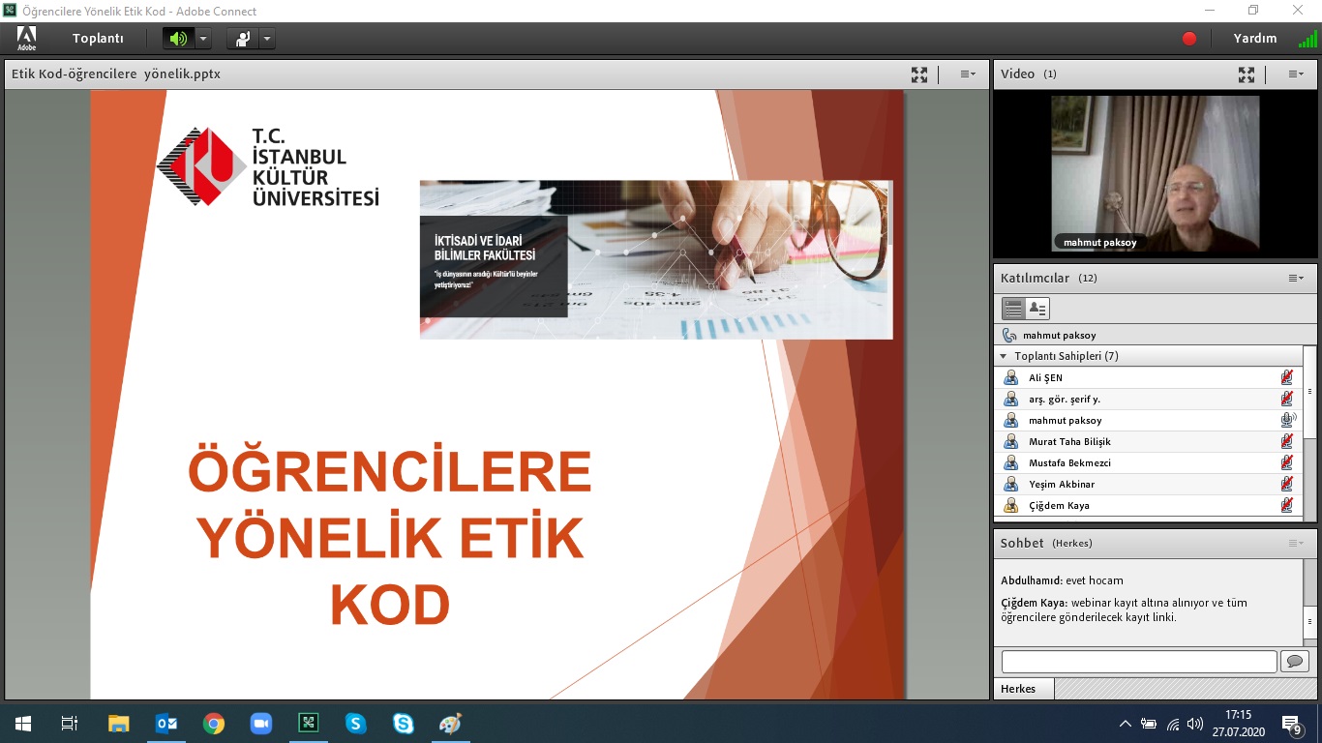1322x743 pixels.
Task: Click the red recording indicator
Action: coord(1189,39)
